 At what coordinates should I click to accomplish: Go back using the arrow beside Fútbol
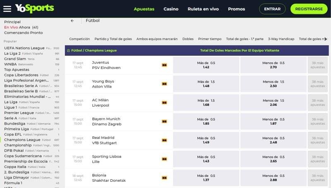point(72,21)
